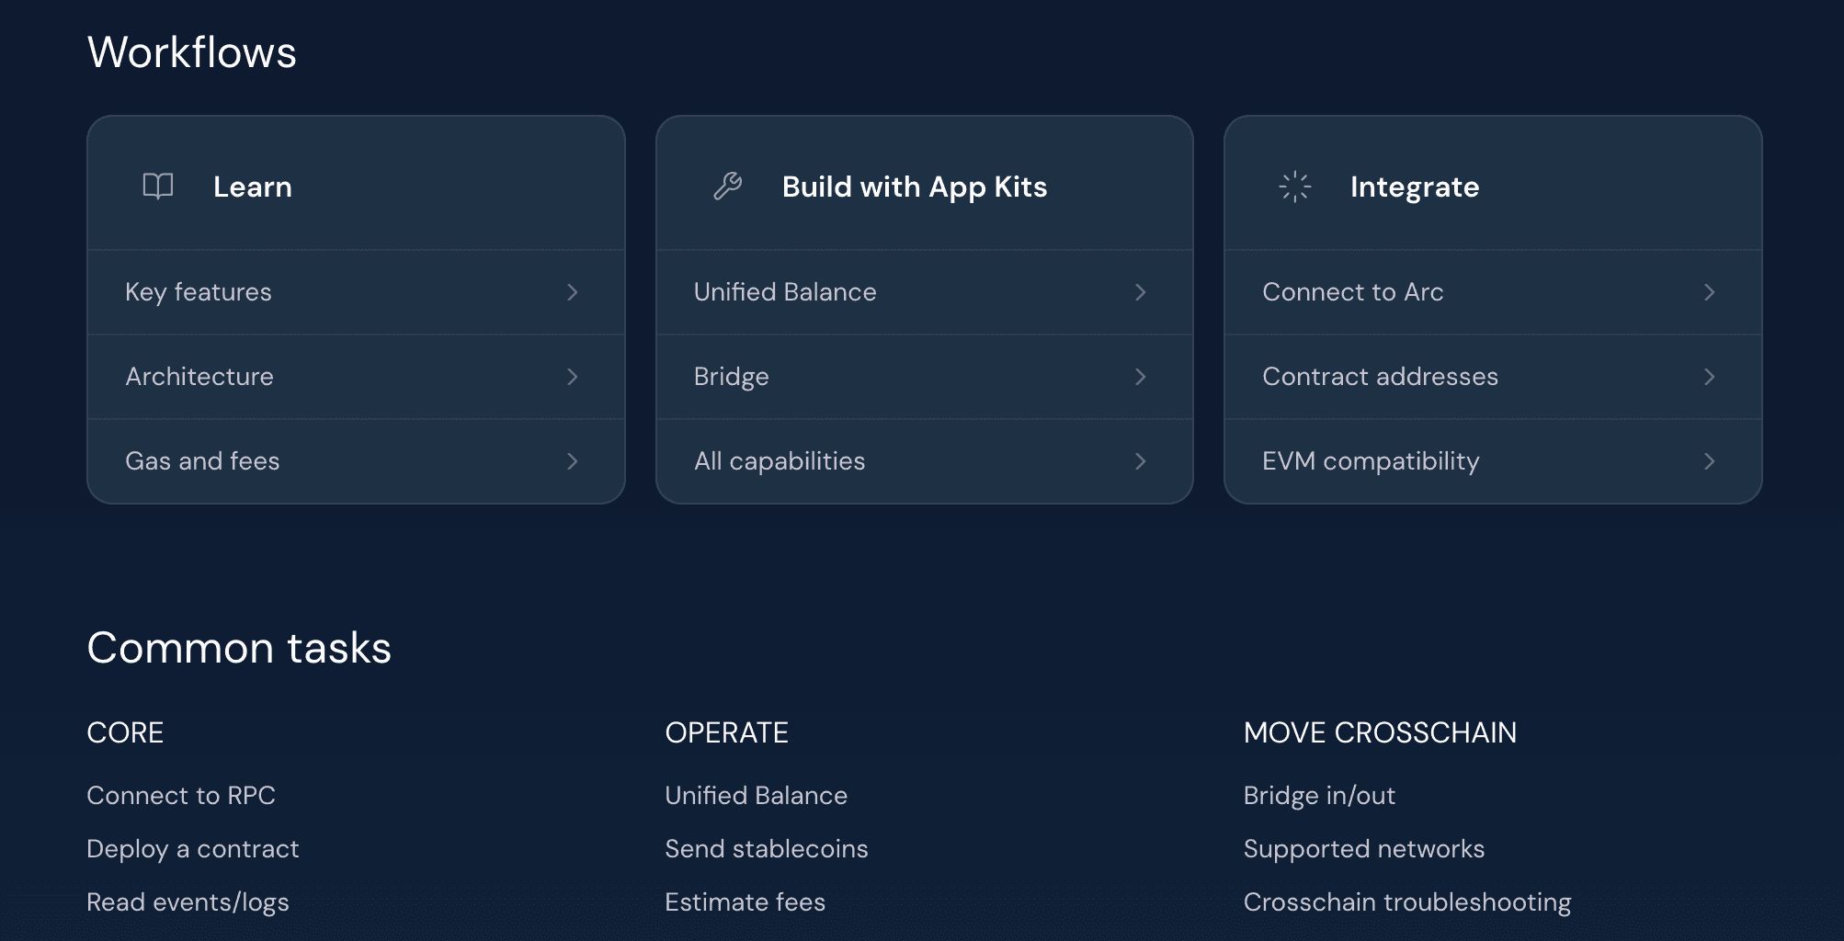Open Crosschain troubleshooting link
Image resolution: width=1844 pixels, height=941 pixels.
point(1407,901)
